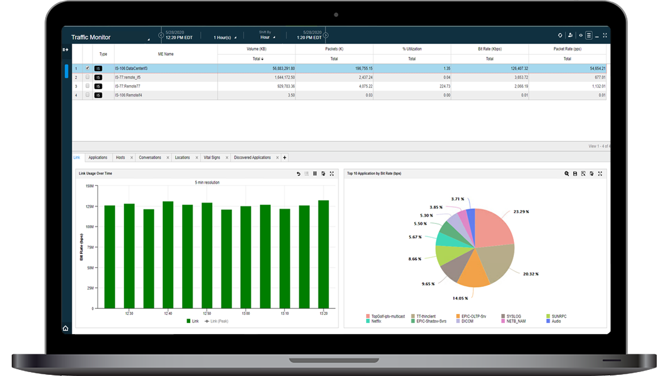Add a new tab with plus icon
Viewport: 669px width, 376px height.
[285, 158]
